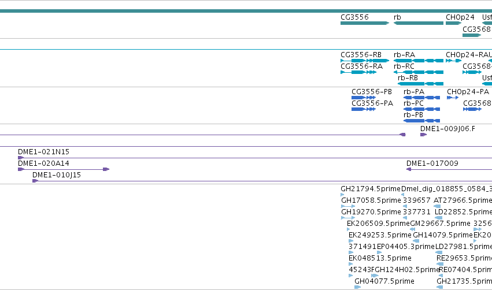The width and height of the screenshot is (492, 290).
Task: Select the GH21735.5prime EST block
Action: point(439,287)
